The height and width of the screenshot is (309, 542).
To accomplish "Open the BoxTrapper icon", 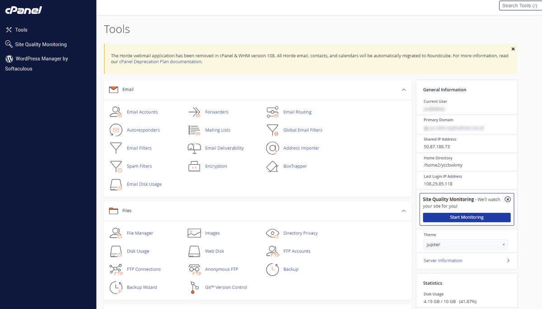I will 272,166.
